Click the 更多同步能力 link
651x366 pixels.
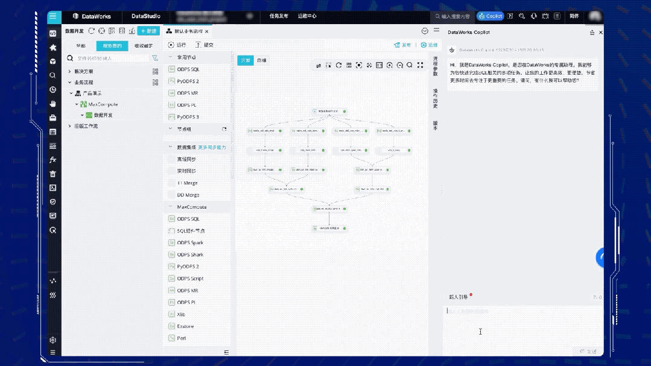coord(212,147)
